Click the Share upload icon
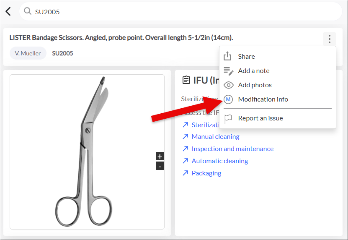 click(227, 56)
